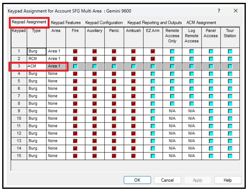Click the Cancel button
This screenshot has width=248, height=191.
167,180
